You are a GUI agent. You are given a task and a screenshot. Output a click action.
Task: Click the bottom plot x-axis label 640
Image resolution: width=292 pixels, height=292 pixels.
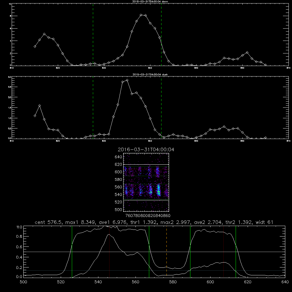coord(285,282)
